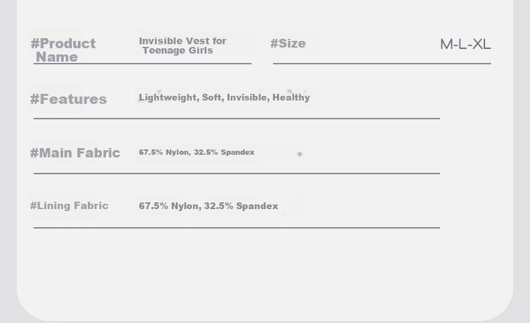Select the Invisible Vest for Teenage Girls text

pyautogui.click(x=182, y=46)
